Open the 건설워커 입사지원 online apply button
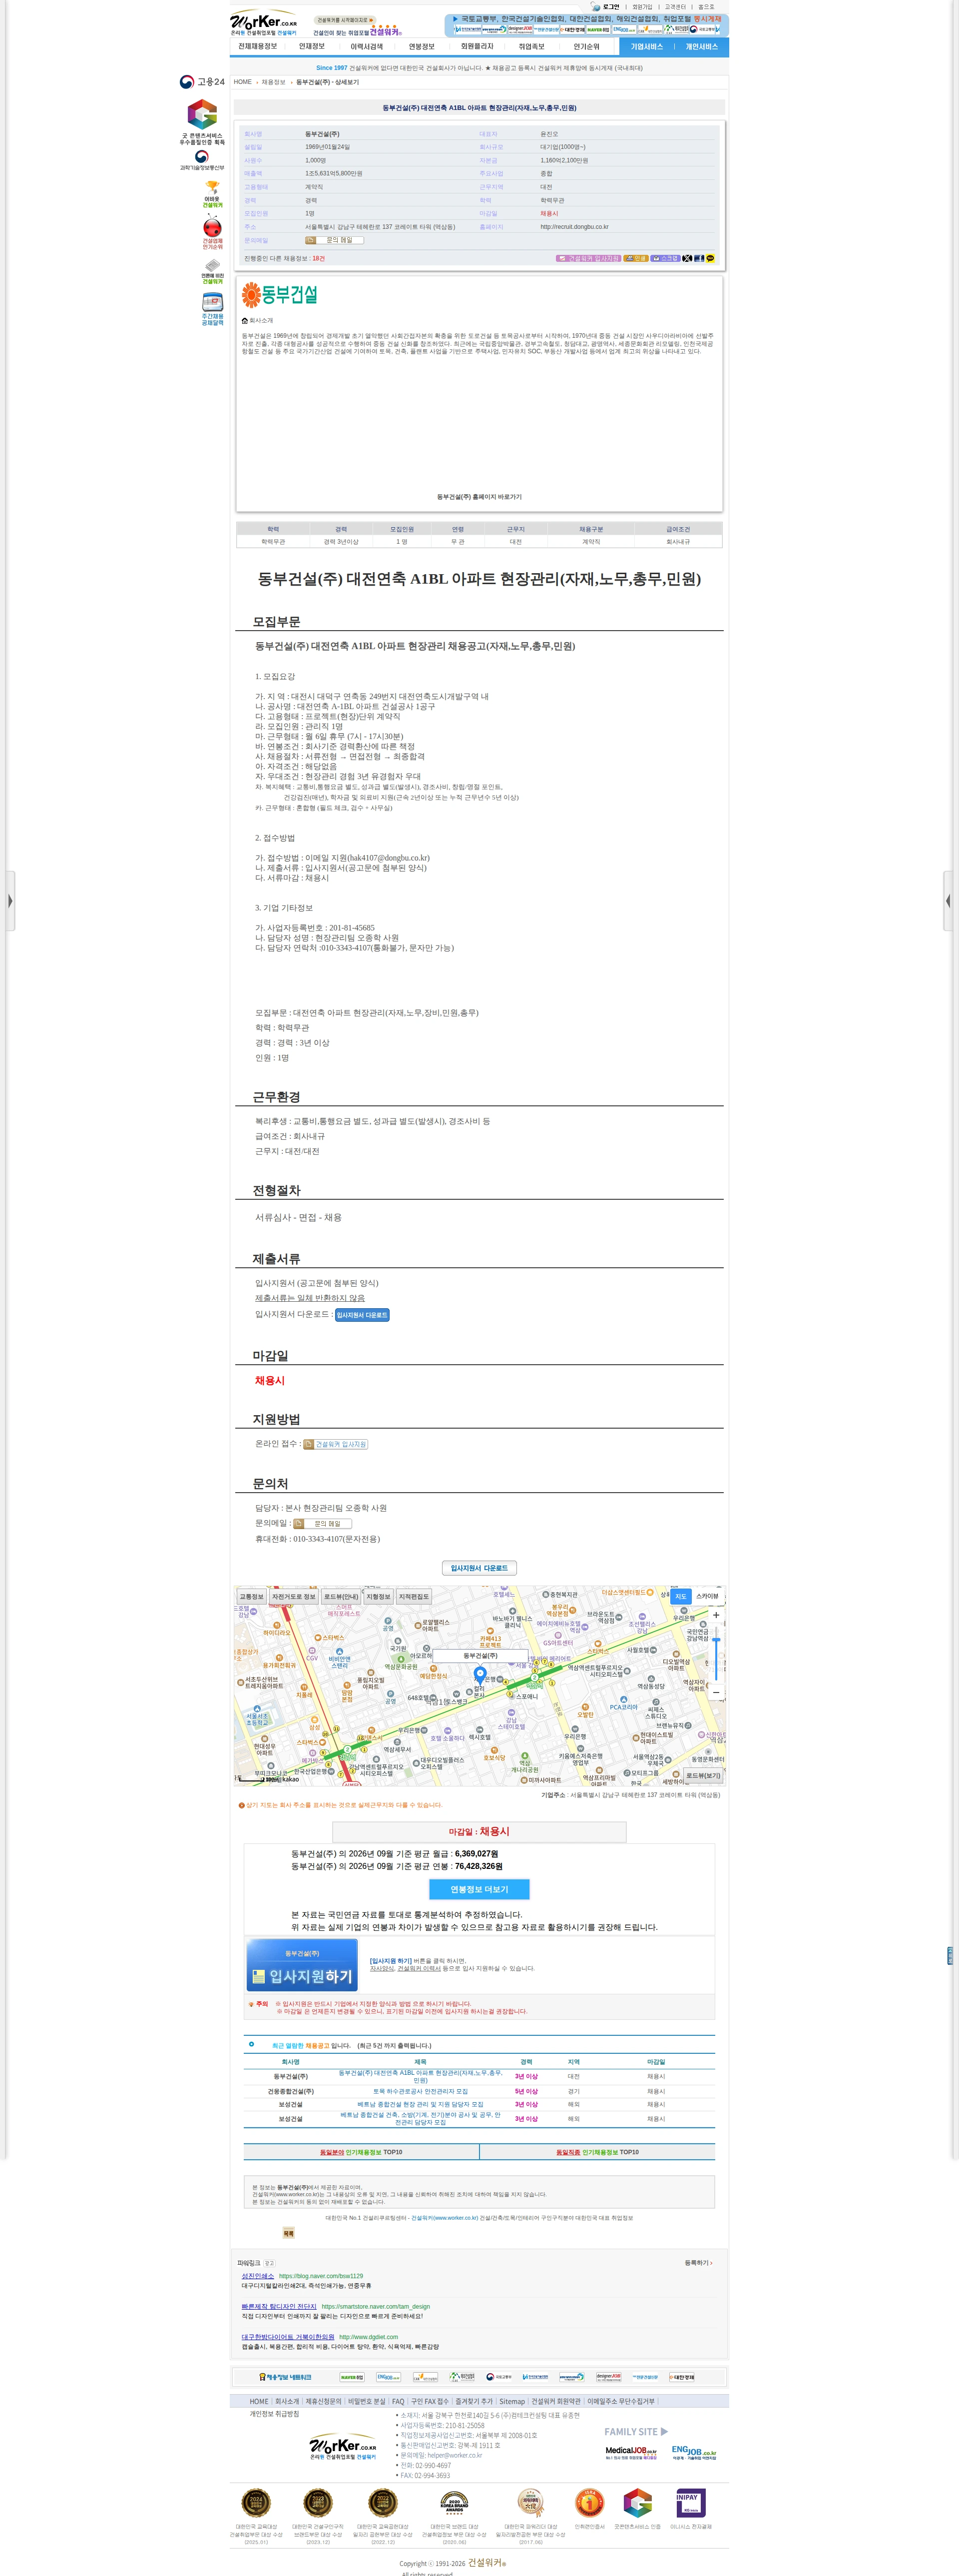 coord(336,1444)
